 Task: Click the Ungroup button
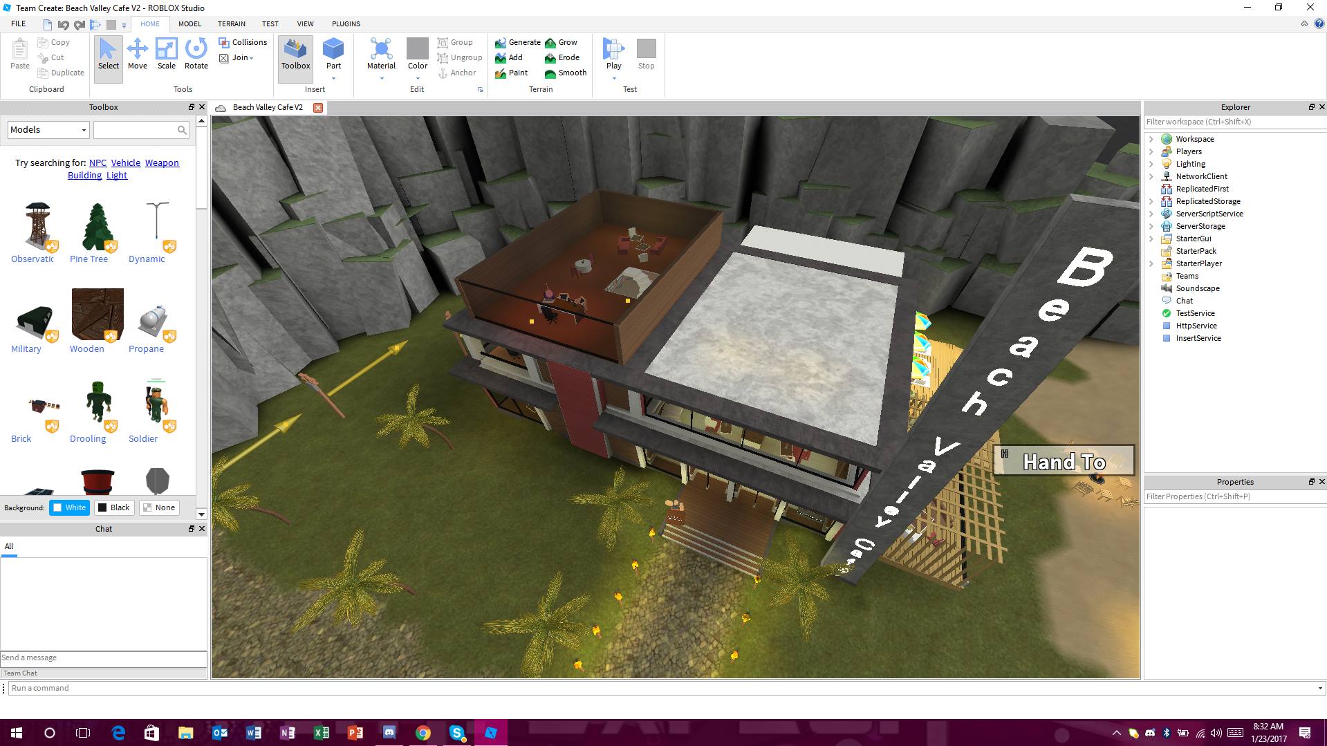460,57
